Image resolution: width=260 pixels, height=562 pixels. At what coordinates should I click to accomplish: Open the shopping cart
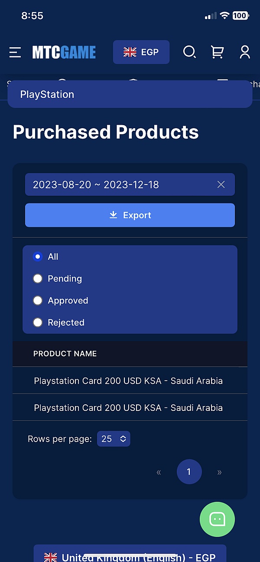tap(217, 52)
